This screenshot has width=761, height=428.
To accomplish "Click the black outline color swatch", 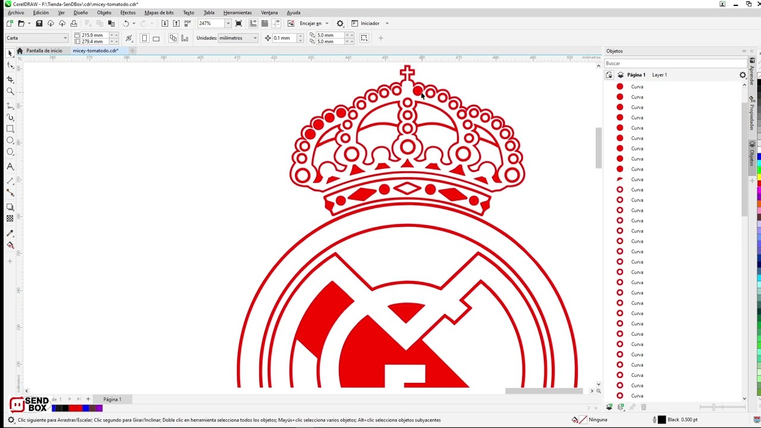I will pos(661,420).
